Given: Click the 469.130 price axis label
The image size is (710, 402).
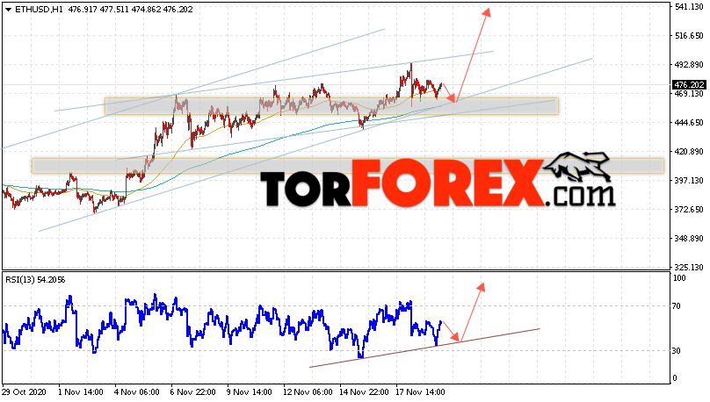Looking at the screenshot, I should [689, 94].
